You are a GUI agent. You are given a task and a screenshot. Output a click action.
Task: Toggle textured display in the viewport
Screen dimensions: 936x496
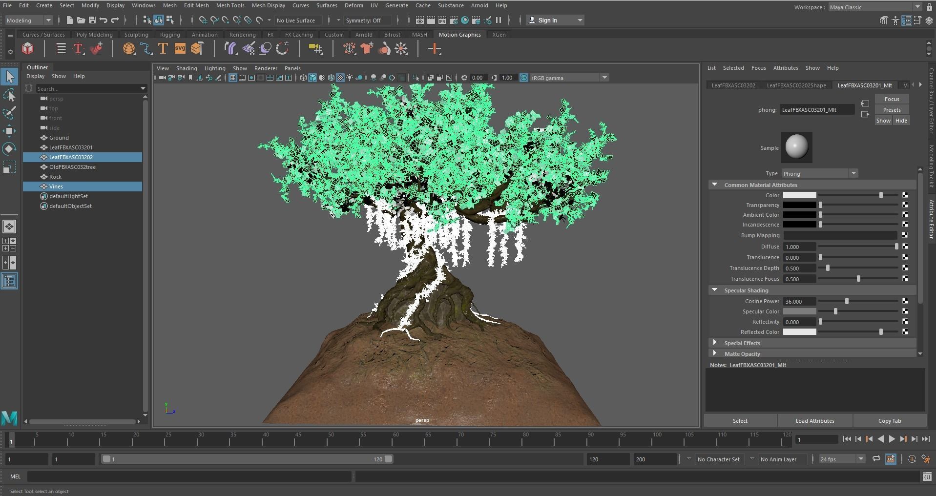pos(340,78)
